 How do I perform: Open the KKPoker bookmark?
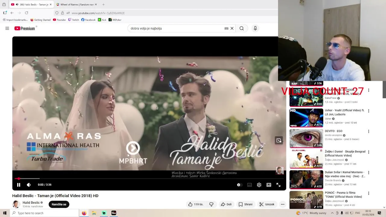click(115, 20)
